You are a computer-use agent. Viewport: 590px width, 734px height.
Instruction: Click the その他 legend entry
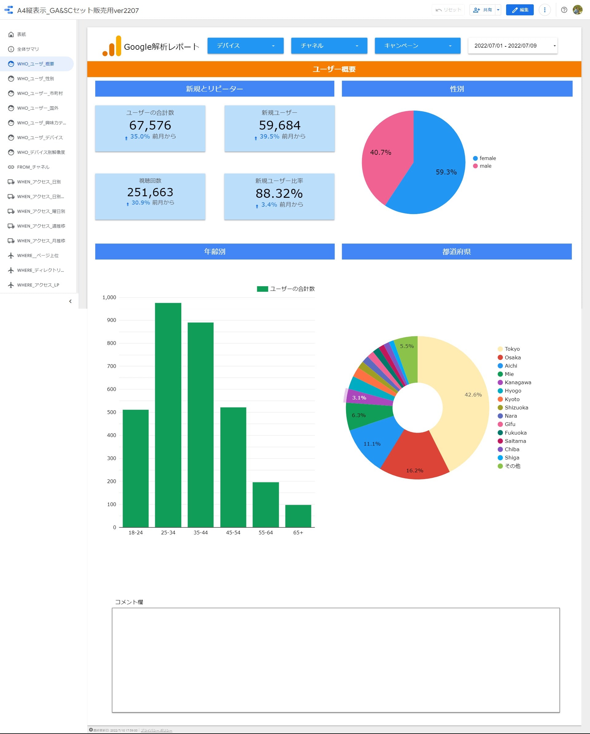(x=509, y=466)
